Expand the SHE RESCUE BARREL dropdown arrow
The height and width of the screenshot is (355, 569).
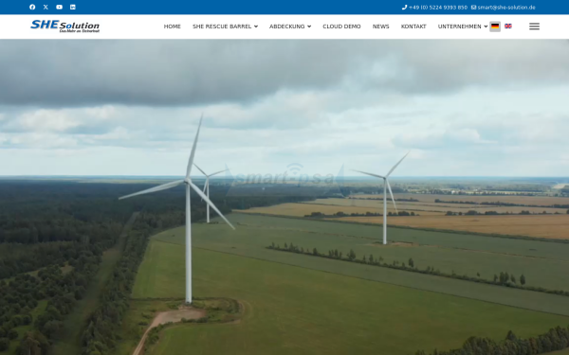[x=256, y=27]
